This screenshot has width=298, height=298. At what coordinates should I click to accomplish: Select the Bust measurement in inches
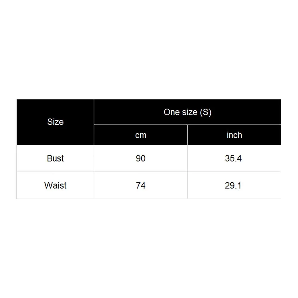(x=233, y=158)
